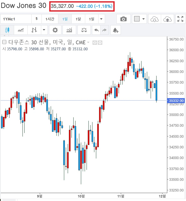Collapse the 다우존스 30 선물 legend
The image size is (186, 201).
[x=4, y=42]
